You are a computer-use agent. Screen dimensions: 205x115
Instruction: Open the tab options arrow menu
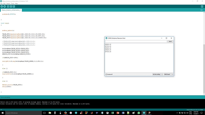pos(201,10)
